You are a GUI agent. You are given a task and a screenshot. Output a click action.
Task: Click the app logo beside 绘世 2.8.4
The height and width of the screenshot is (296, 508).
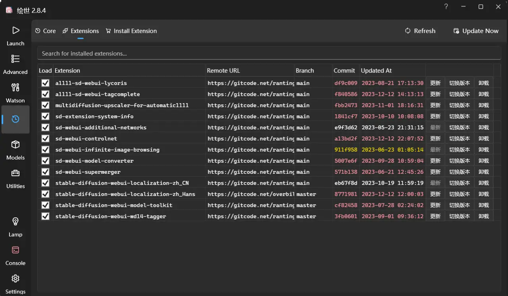point(9,10)
